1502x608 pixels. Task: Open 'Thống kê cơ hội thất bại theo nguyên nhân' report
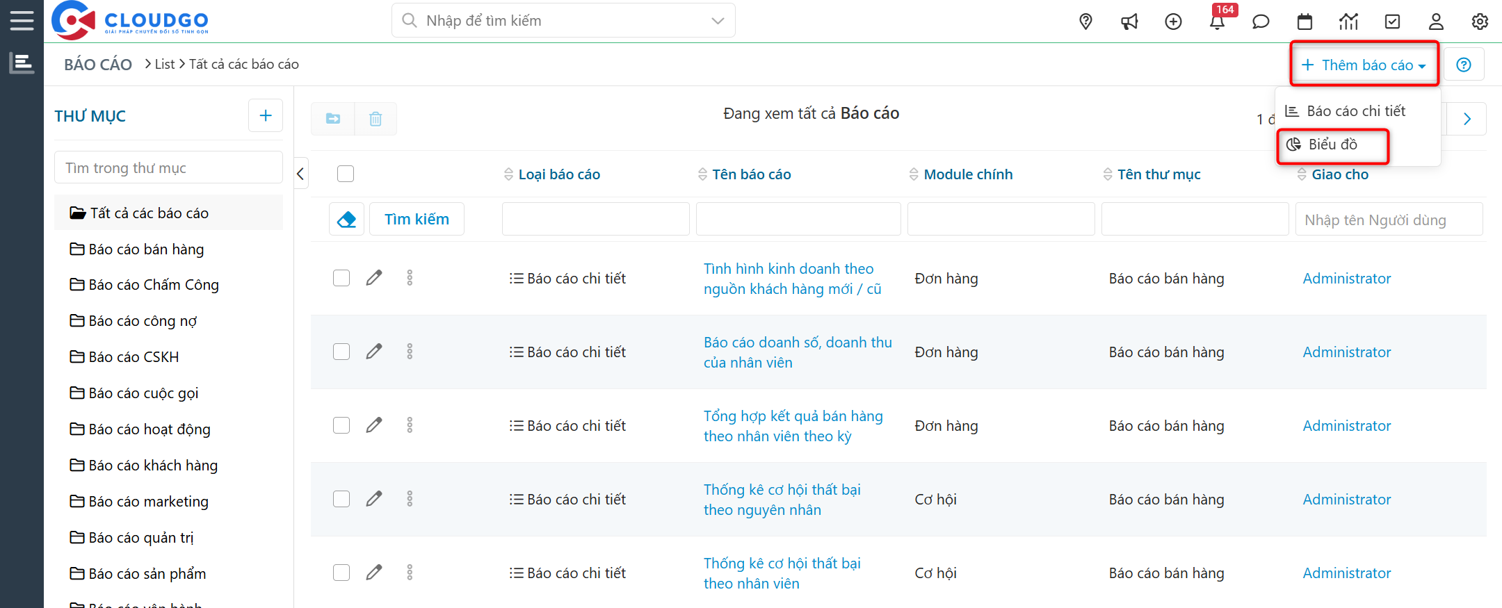782,500
